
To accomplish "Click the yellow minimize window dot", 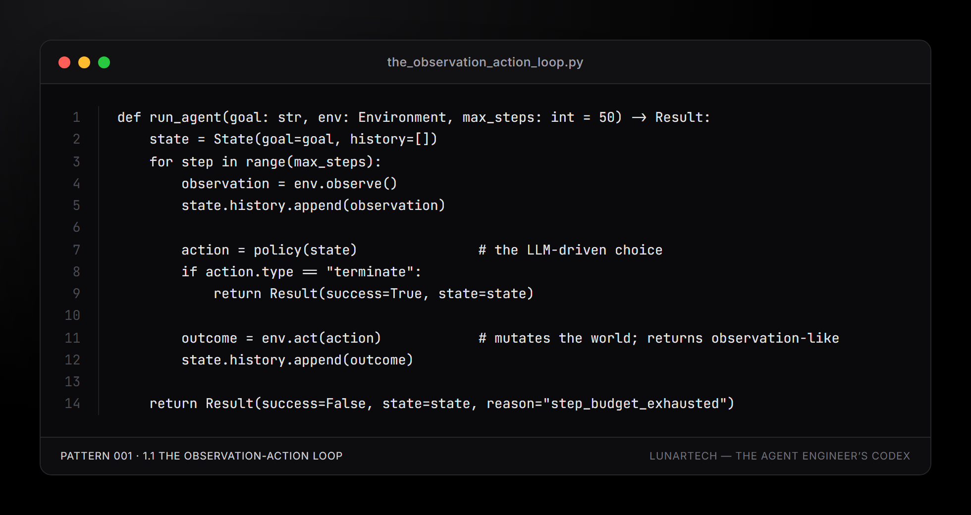I will coord(84,62).
